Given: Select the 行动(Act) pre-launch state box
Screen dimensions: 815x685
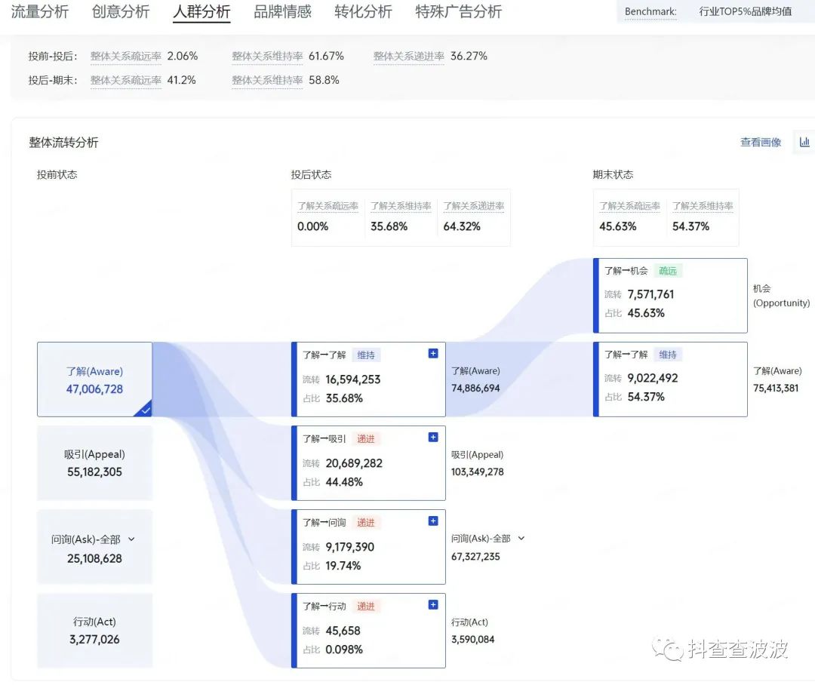Looking at the screenshot, I should coord(94,631).
